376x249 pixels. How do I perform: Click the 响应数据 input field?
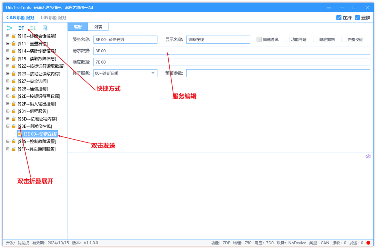coord(232,62)
